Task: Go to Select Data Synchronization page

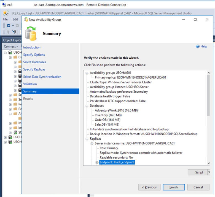Action: [x=42, y=77]
